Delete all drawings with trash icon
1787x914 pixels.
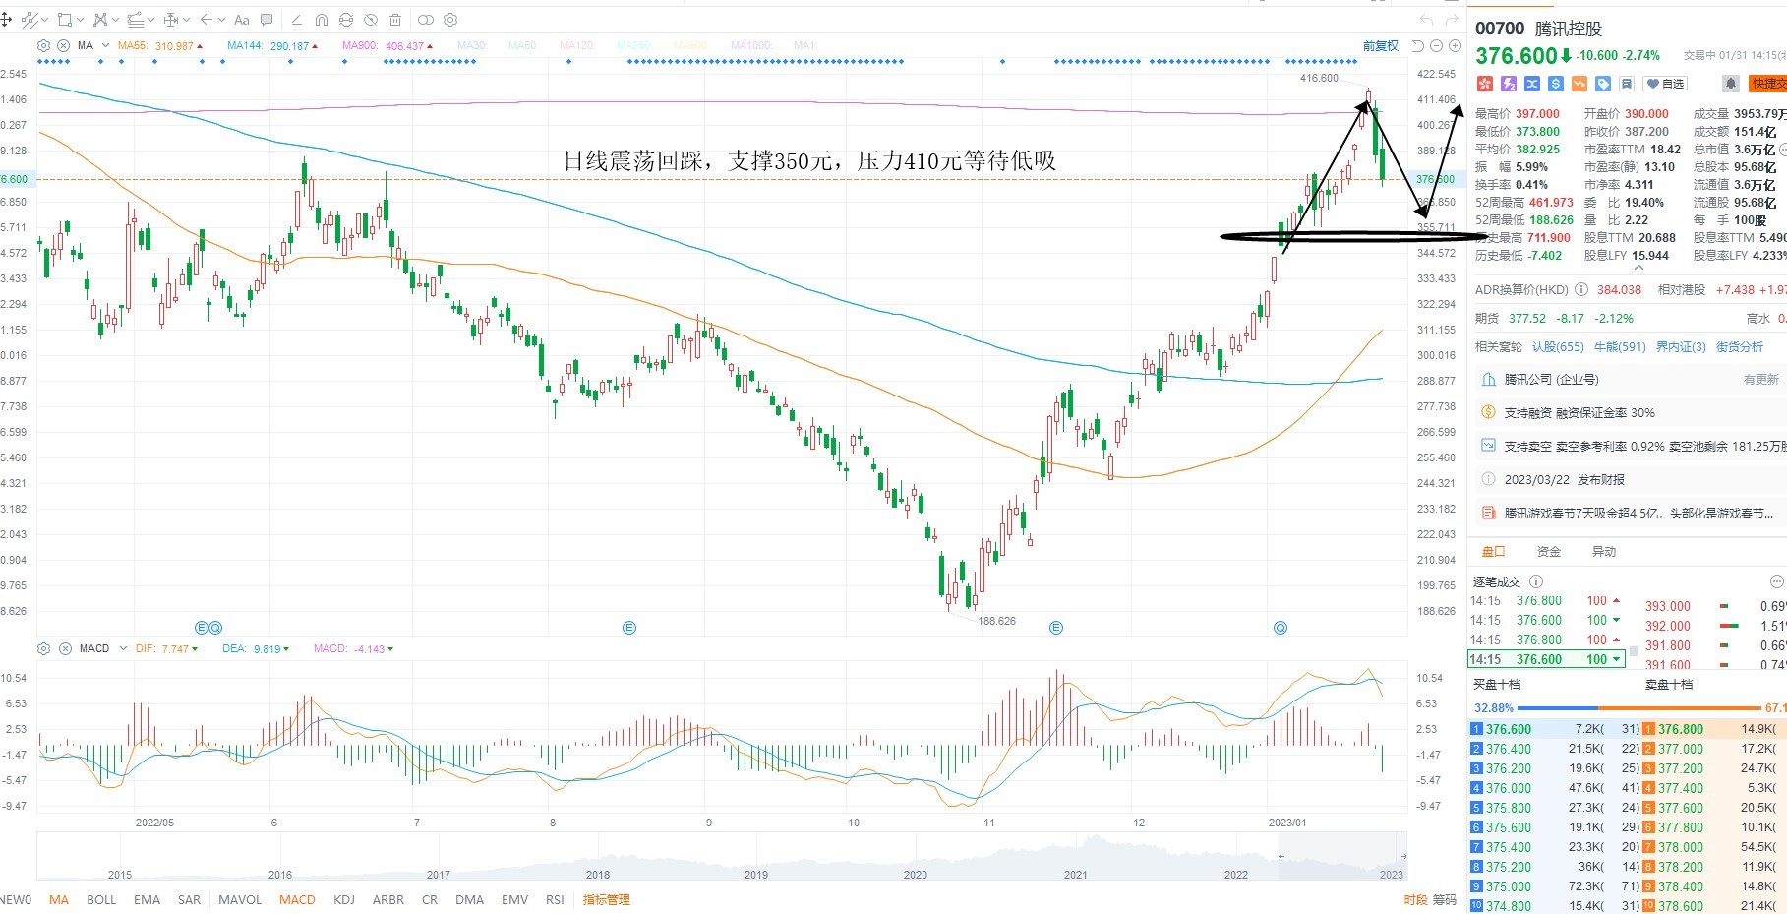(395, 20)
